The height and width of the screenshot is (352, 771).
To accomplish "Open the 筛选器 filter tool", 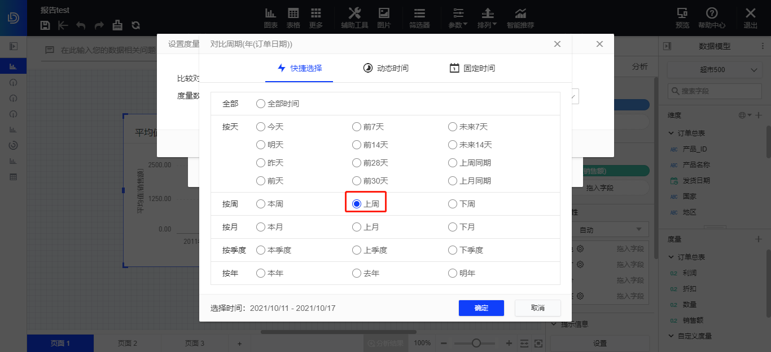I will coord(419,17).
